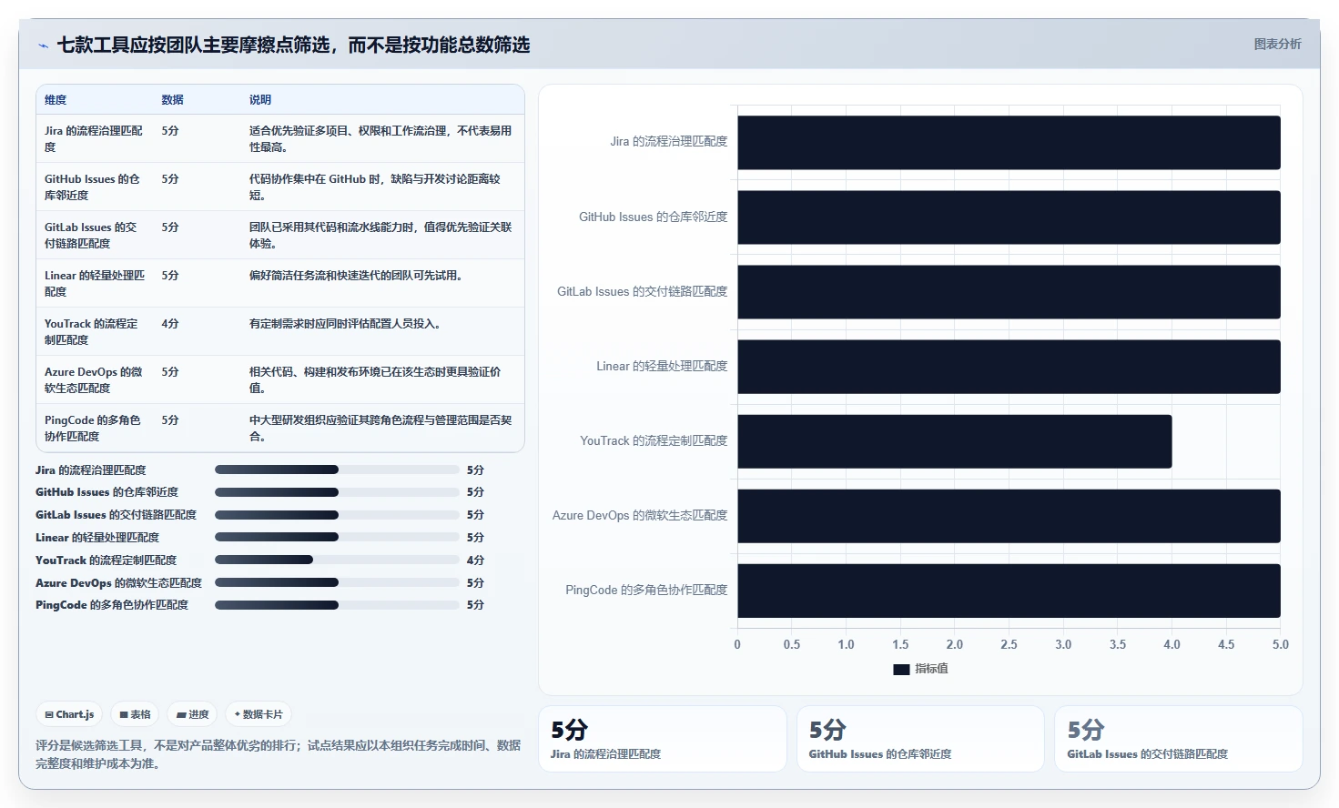Select the Linear 的轻量处理匹配度 table cell
The height and width of the screenshot is (808, 1339).
[94, 284]
